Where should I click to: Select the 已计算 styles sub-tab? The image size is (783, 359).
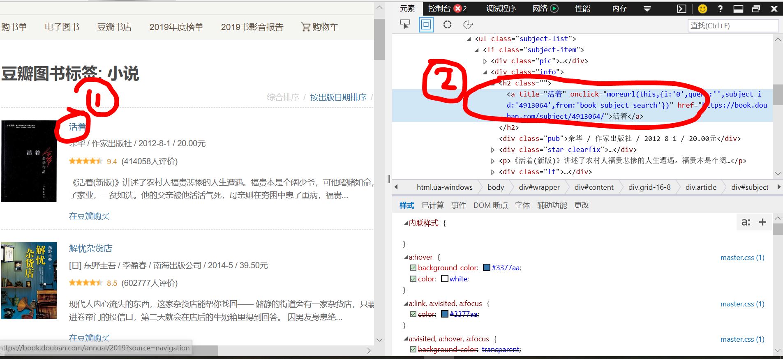pyautogui.click(x=433, y=205)
